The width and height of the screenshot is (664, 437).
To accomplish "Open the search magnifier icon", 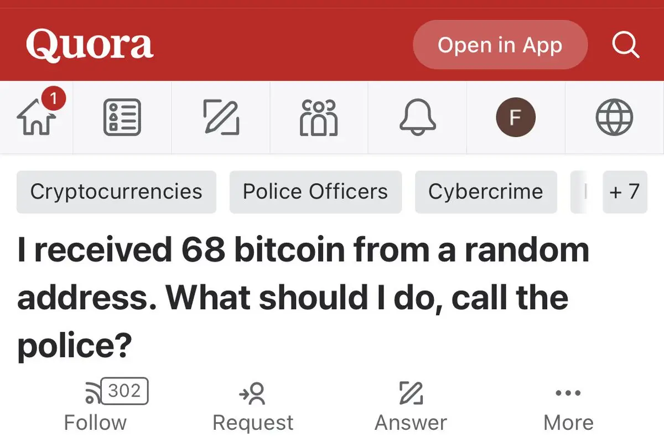I will point(626,45).
